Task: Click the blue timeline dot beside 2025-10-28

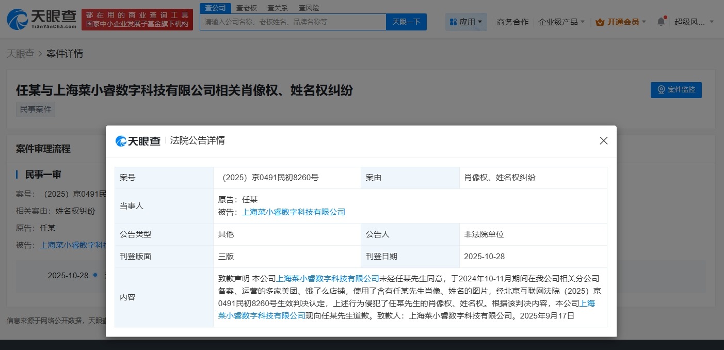Action: click(x=95, y=275)
